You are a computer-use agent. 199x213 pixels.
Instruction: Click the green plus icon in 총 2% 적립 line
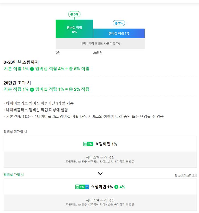point(32,90)
